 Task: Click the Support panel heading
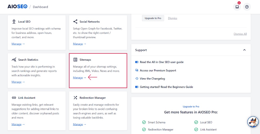(x=141, y=50)
